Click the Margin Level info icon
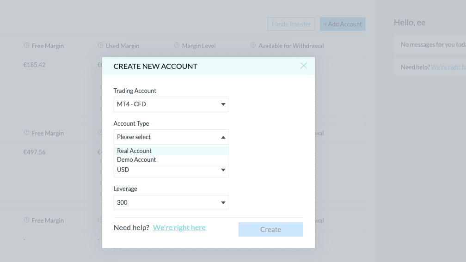 coord(177,46)
